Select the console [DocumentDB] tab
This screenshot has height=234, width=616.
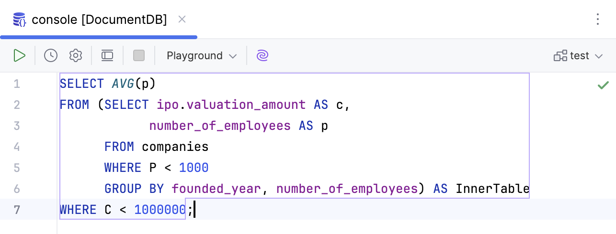tap(99, 20)
